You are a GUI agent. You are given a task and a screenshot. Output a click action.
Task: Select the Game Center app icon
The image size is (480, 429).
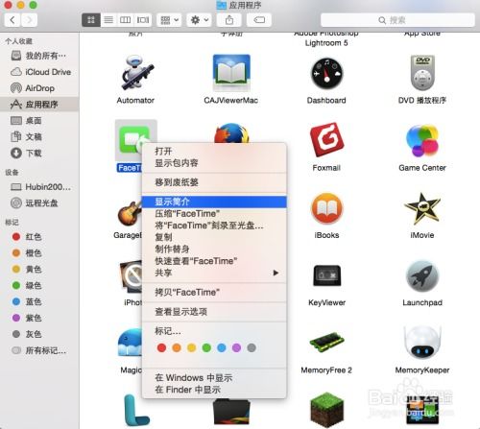(422, 140)
